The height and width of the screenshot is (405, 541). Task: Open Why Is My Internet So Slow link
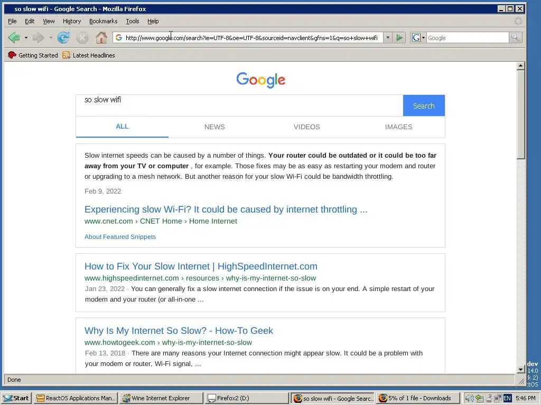[x=179, y=331]
